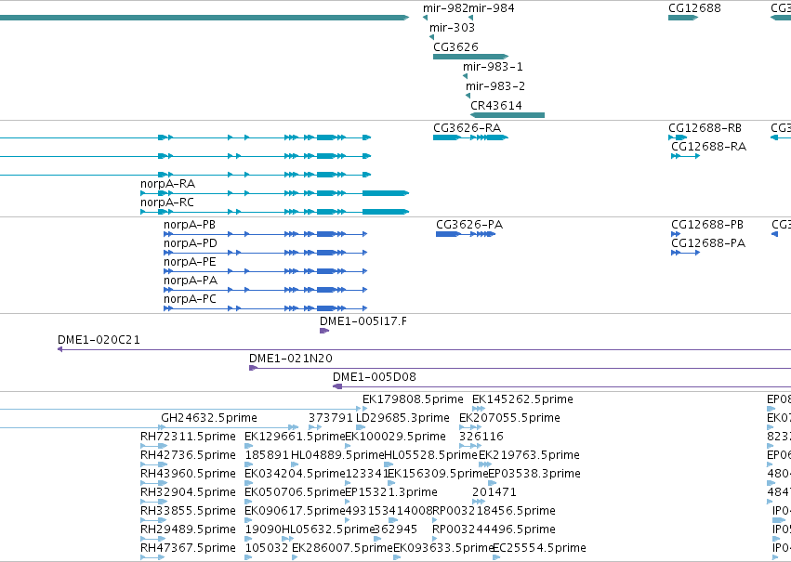Click the 373791 EST label
Viewport: 791px width, 562px height.
(330, 418)
